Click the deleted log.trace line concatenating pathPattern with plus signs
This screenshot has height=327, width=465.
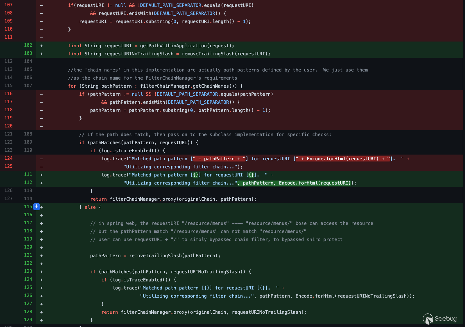click(x=255, y=159)
